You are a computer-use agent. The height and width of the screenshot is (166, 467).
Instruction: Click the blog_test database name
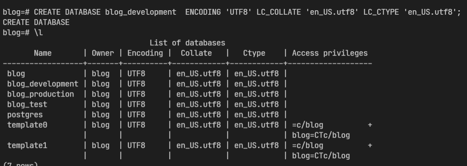coord(27,105)
